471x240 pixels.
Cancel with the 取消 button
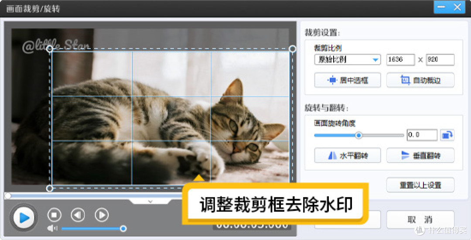420,219
